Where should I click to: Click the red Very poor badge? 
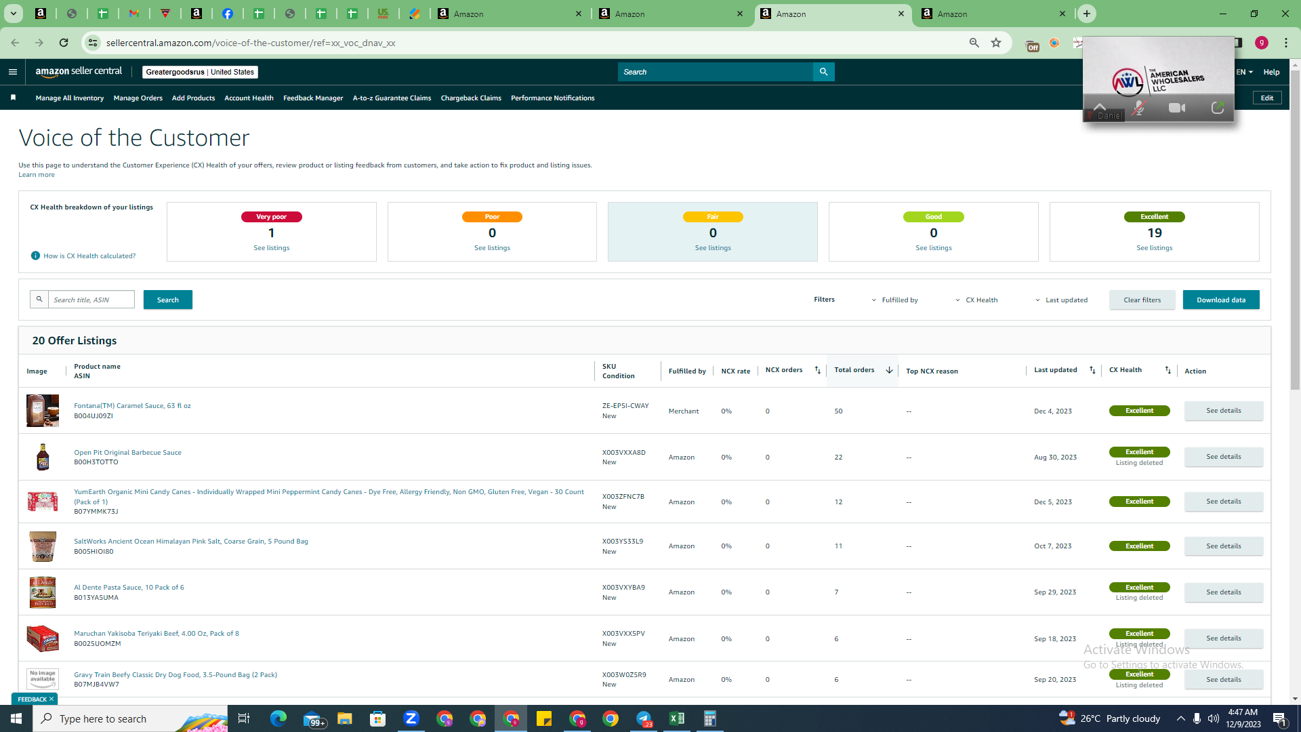pyautogui.click(x=272, y=217)
